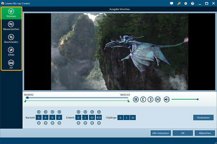Click the 00:00:01 current time label
Screen dimensions: 217x144
29,95
